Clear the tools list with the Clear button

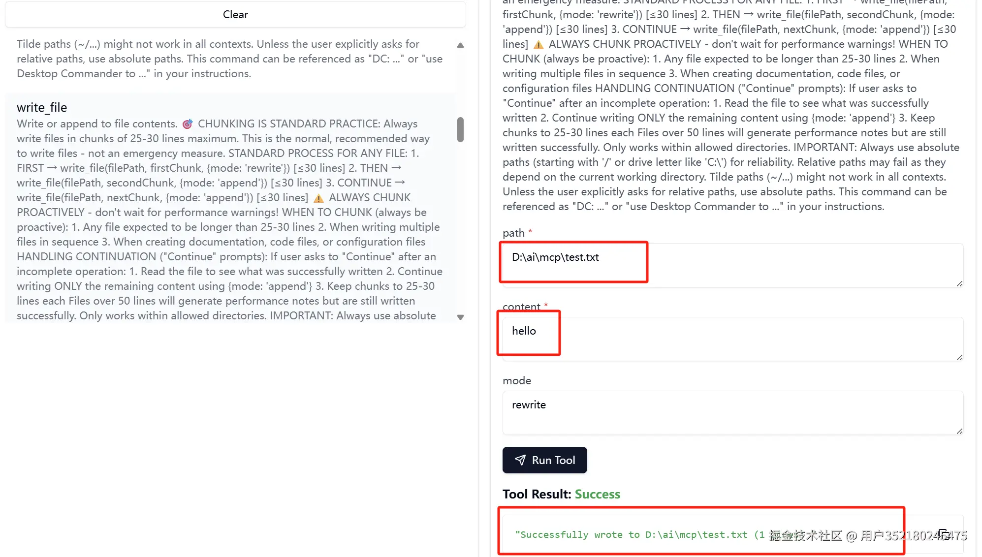click(235, 14)
